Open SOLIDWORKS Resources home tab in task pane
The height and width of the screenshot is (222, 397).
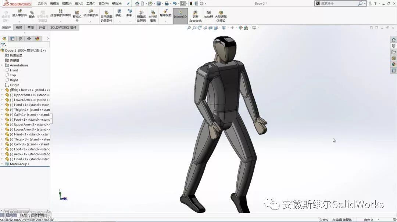(x=393, y=40)
